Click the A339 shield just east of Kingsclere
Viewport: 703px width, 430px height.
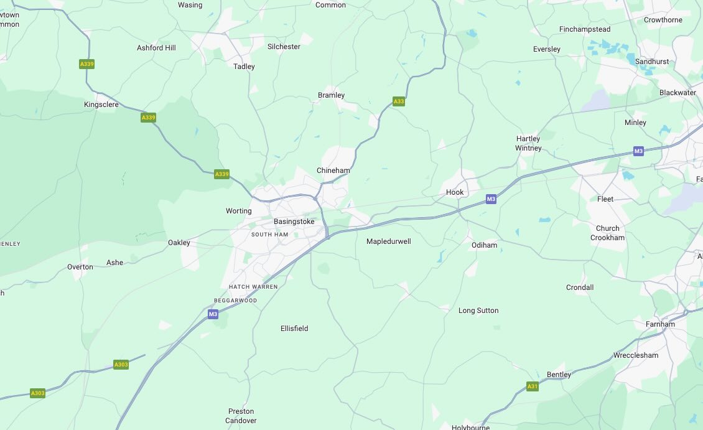pyautogui.click(x=148, y=118)
